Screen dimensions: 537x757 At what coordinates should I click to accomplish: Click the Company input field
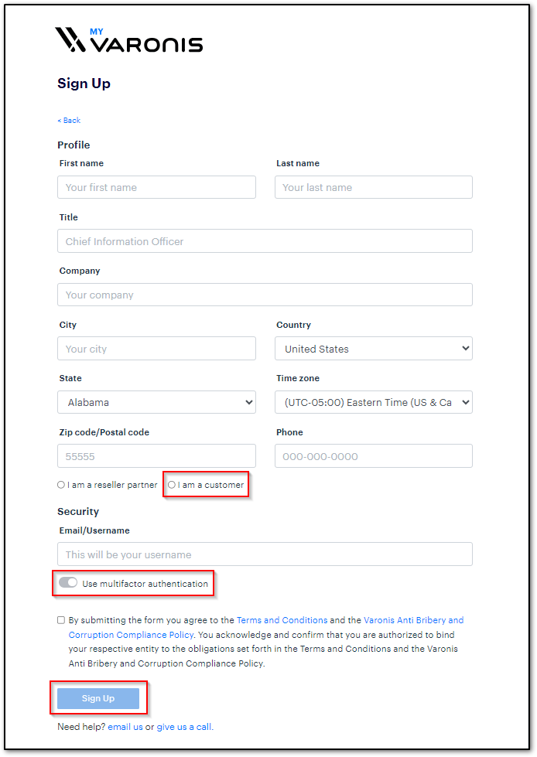click(x=265, y=295)
